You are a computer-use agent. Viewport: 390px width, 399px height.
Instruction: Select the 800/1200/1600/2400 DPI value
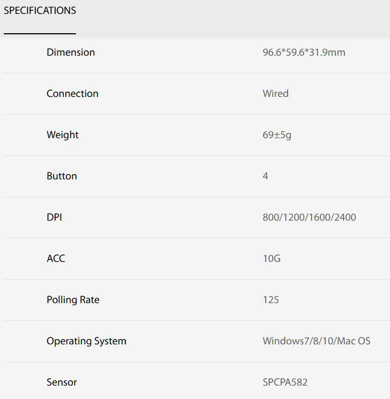[309, 217]
